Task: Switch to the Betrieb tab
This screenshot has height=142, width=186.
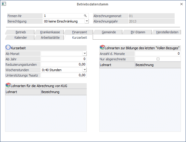Action: point(21,32)
